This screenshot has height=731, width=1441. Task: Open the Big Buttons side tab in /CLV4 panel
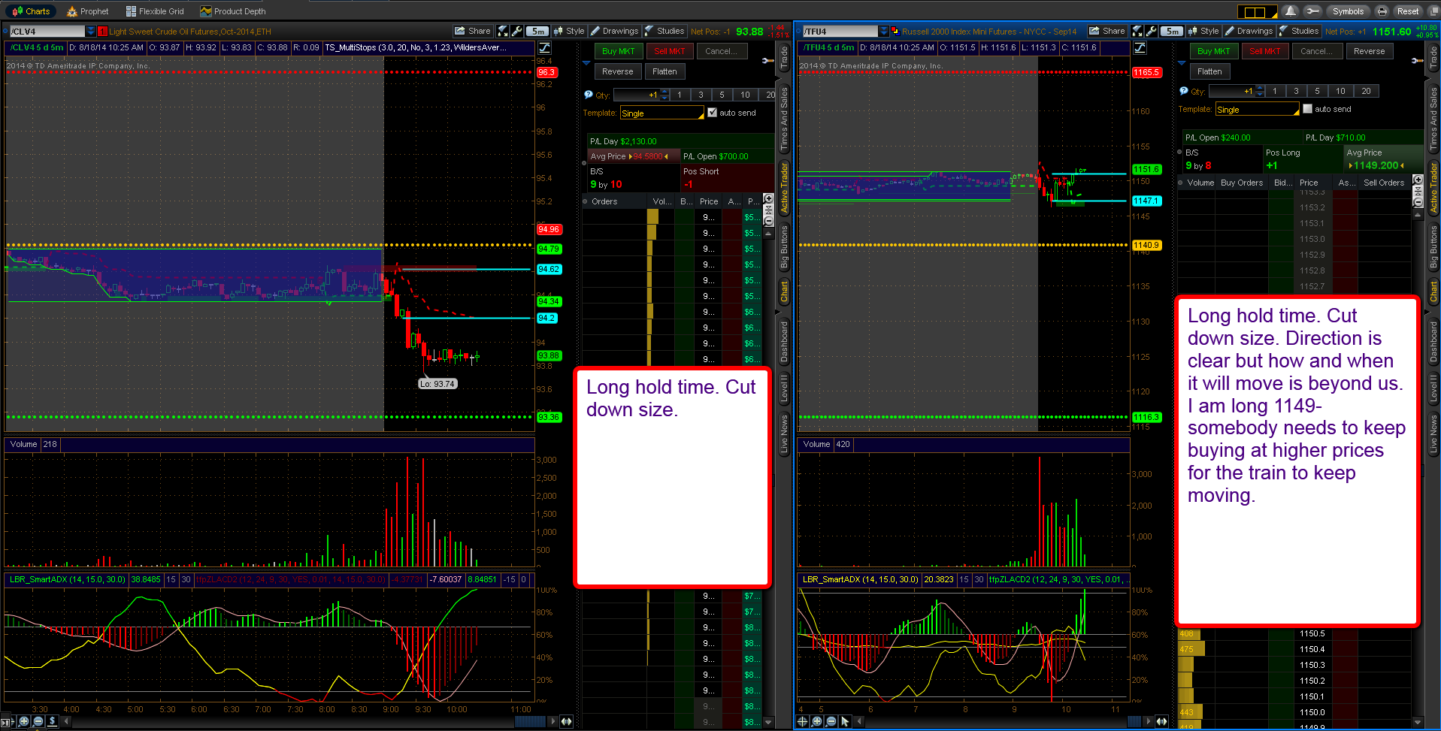[x=784, y=247]
